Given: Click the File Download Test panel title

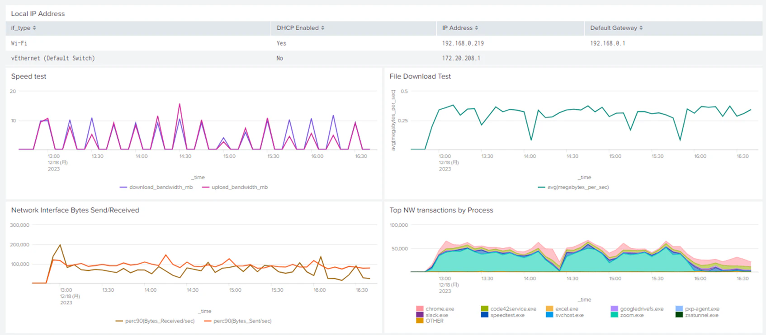Looking at the screenshot, I should click(x=420, y=76).
